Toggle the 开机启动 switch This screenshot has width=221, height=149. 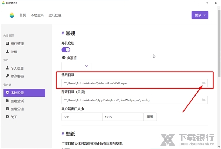66,50
